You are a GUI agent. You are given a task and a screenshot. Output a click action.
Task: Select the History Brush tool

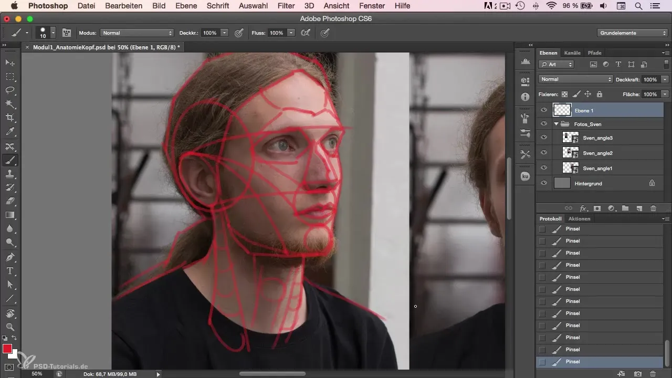pos(9,187)
